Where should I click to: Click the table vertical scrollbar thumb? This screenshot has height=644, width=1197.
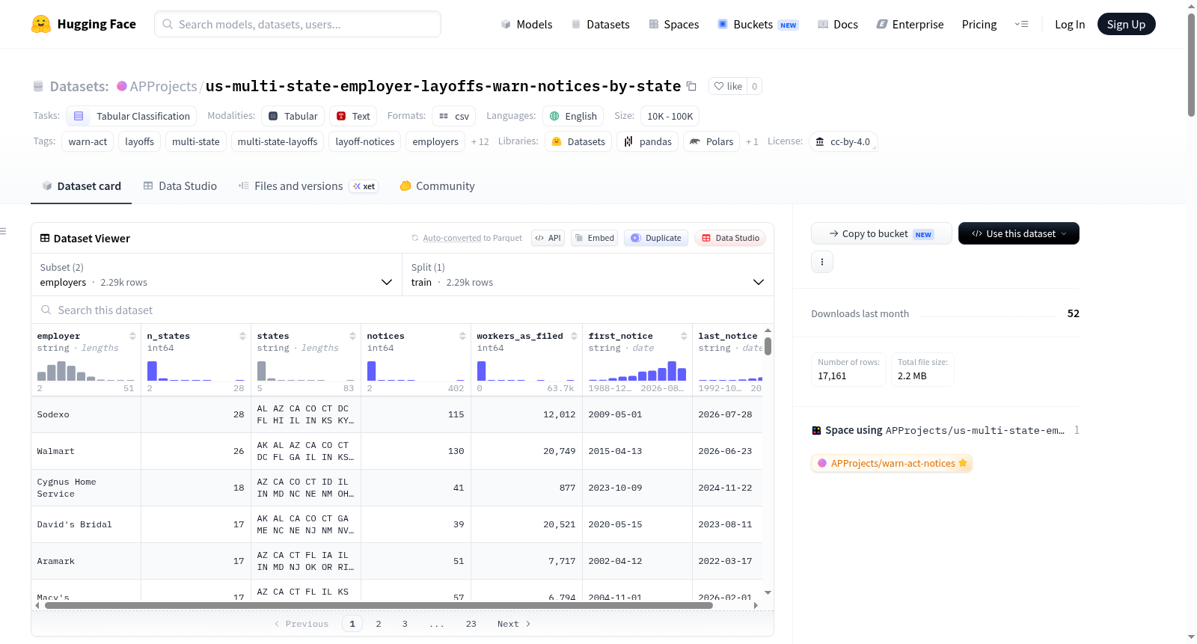768,346
